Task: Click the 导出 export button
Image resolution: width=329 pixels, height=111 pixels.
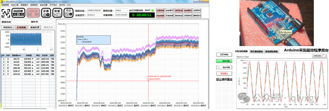Action: (x=69, y=13)
